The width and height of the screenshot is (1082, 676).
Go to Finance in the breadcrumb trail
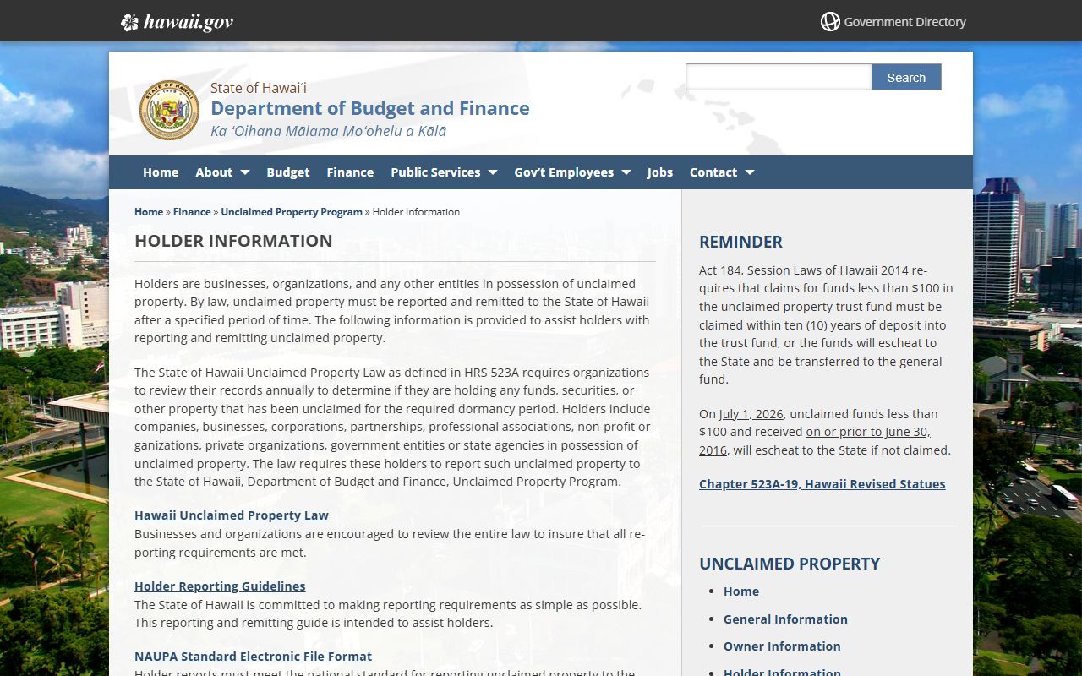tap(192, 212)
